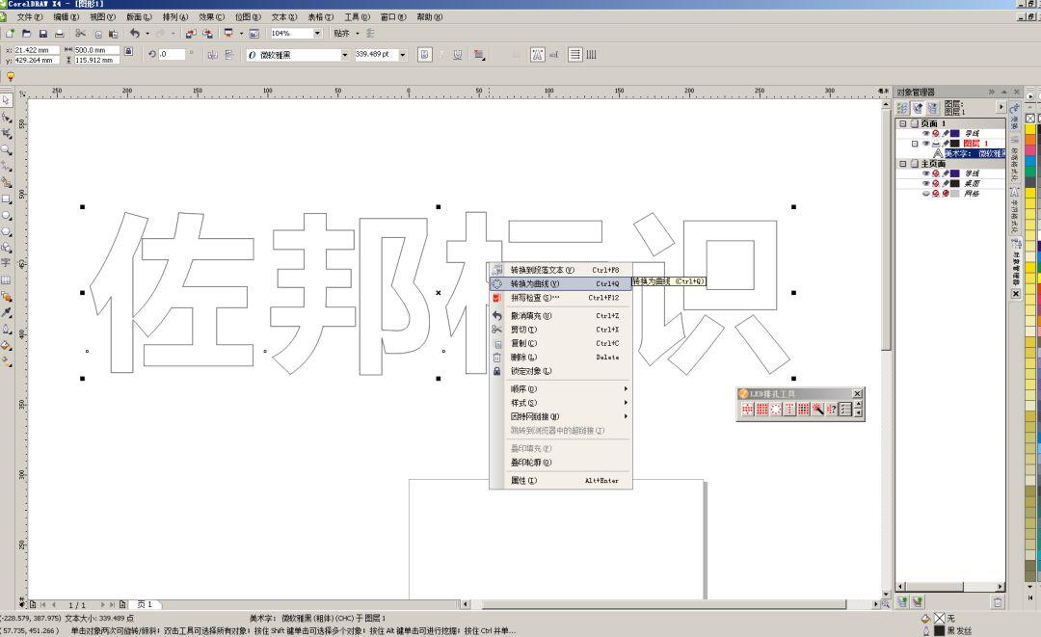Viewport: 1041px width, 637px height.
Task: Choose 锁定对象 in the context menu
Action: (x=561, y=371)
